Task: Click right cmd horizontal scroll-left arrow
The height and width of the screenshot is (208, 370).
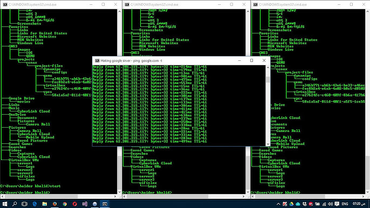Action: point(253,196)
